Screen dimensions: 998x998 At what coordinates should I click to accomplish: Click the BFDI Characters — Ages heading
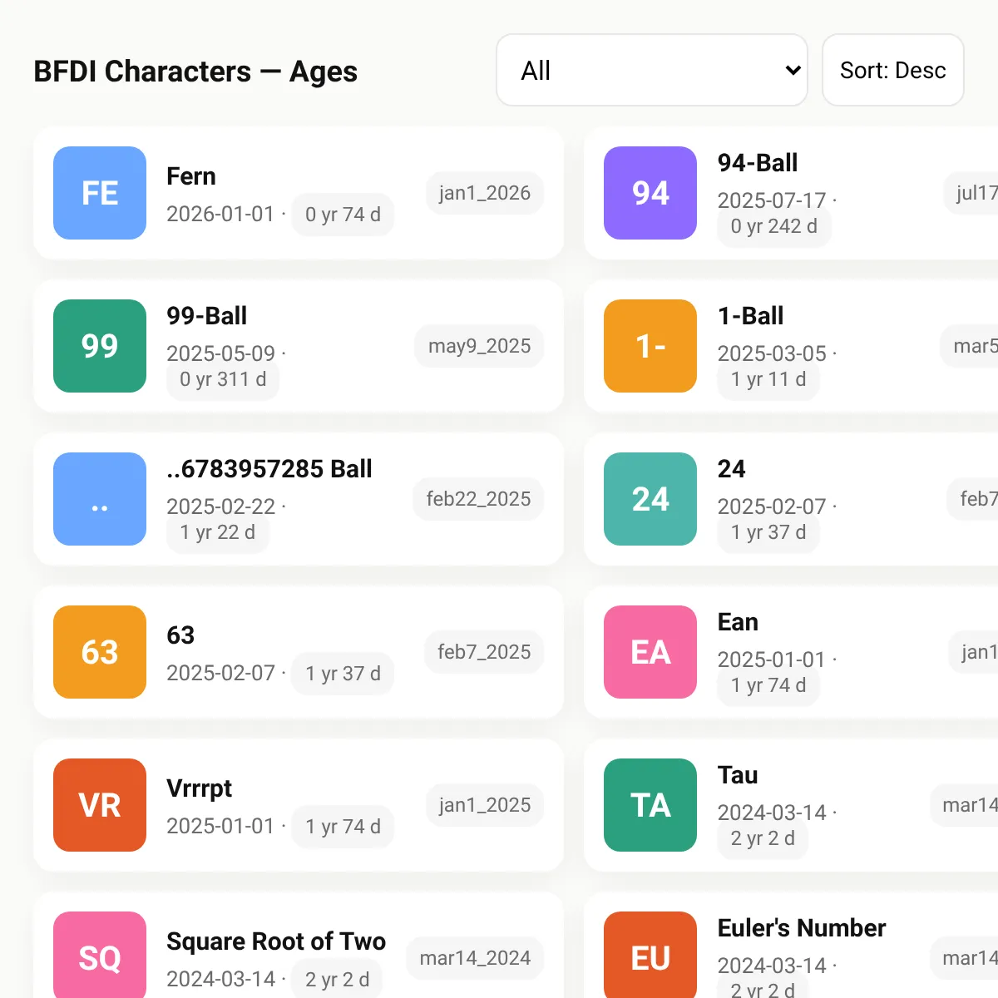tap(195, 72)
